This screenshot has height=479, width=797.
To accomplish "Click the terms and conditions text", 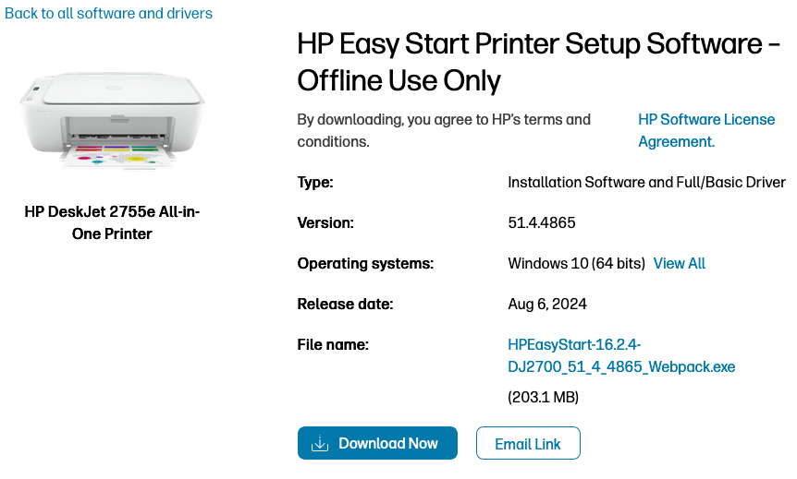I will coord(443,131).
